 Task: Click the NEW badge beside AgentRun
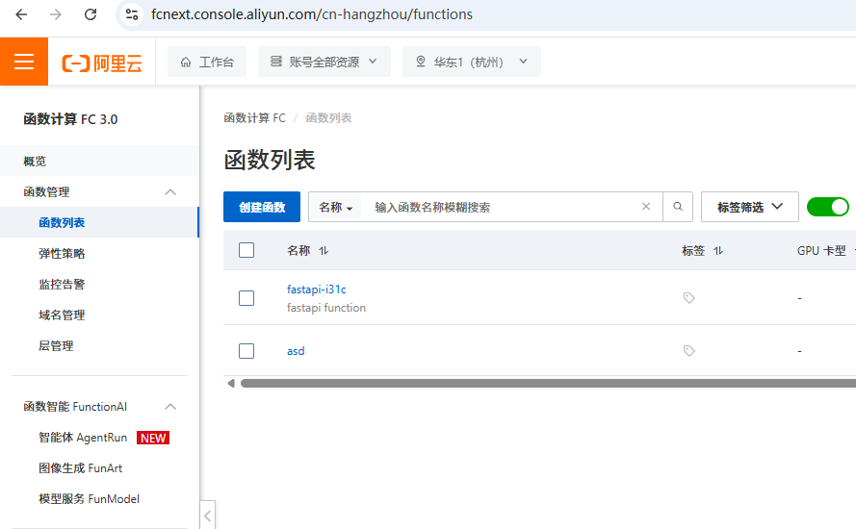[153, 438]
